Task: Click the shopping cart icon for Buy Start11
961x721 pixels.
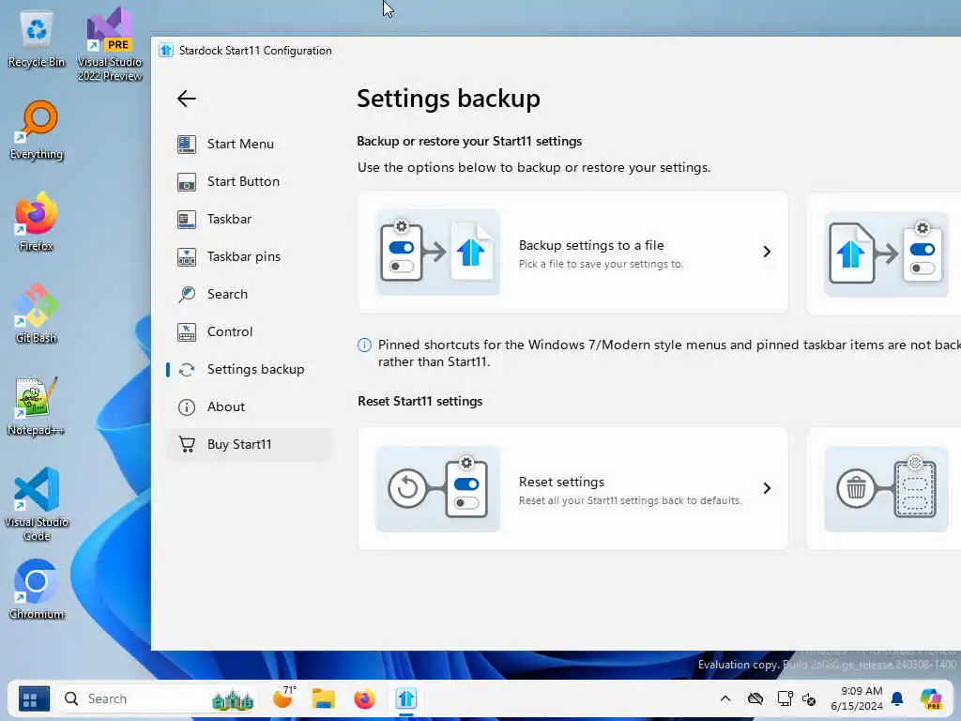Action: tap(187, 444)
